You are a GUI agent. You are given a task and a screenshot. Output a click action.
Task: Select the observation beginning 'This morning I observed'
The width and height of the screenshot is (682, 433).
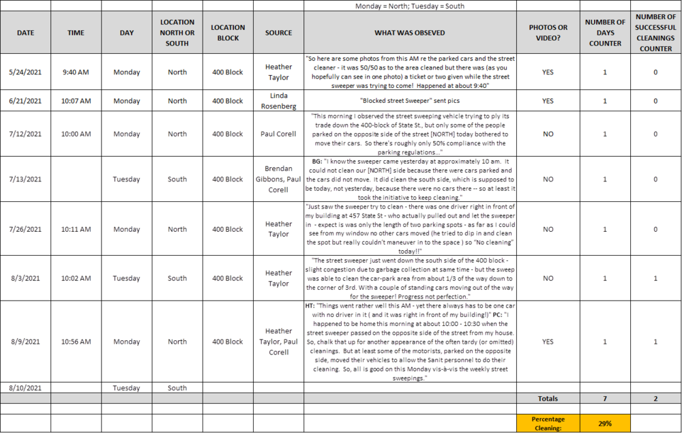tap(410, 134)
